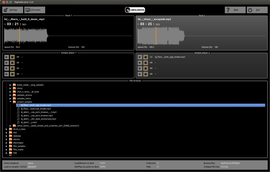Play third sample slot in Sample player 2

pyautogui.click(x=140, y=68)
